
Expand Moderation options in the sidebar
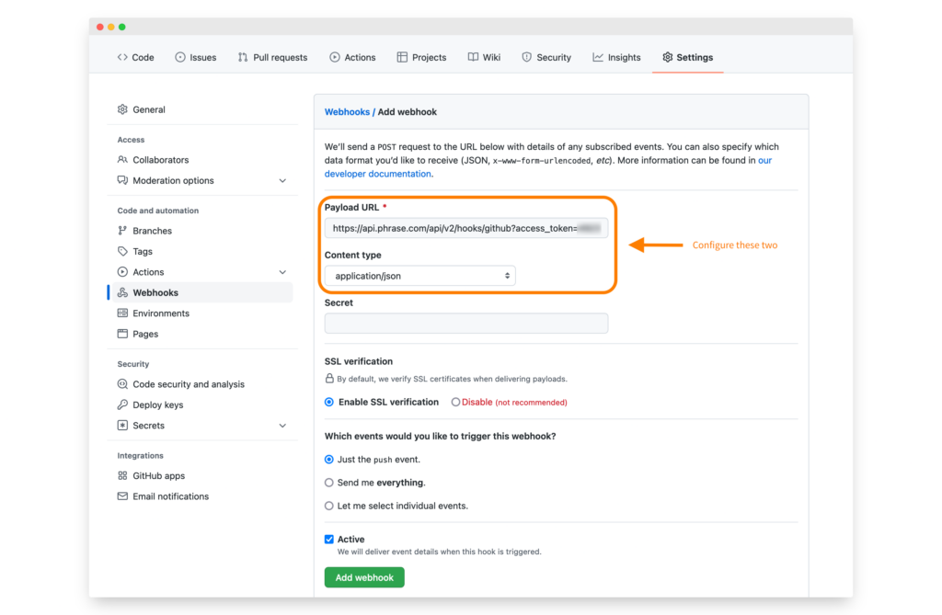tap(283, 180)
